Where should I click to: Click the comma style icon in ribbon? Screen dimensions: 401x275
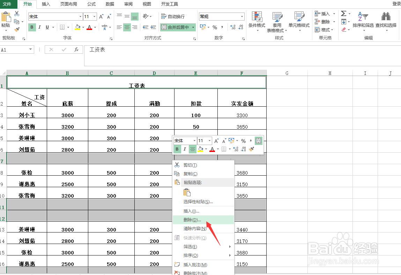(x=222, y=27)
